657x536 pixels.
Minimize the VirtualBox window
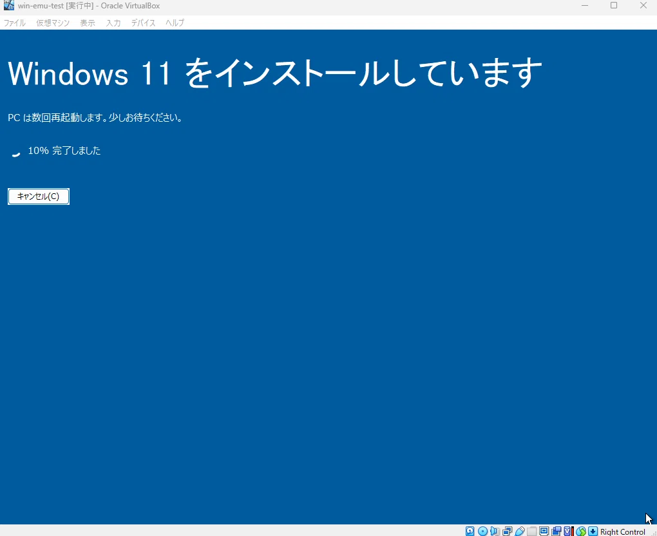pos(585,5)
